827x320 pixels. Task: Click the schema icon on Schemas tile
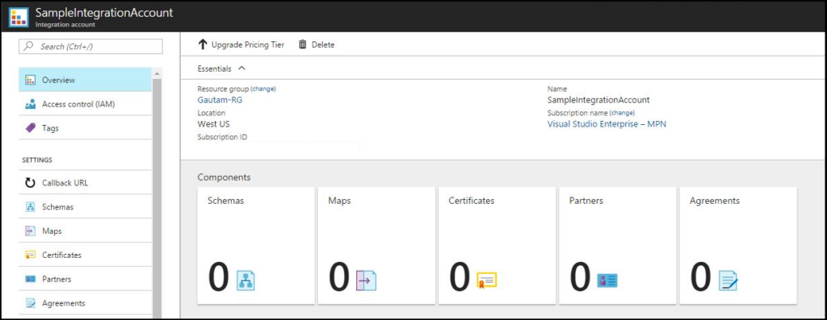click(x=246, y=281)
